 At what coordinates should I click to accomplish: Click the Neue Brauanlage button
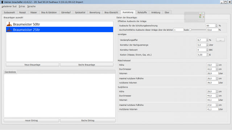click(x=32, y=65)
